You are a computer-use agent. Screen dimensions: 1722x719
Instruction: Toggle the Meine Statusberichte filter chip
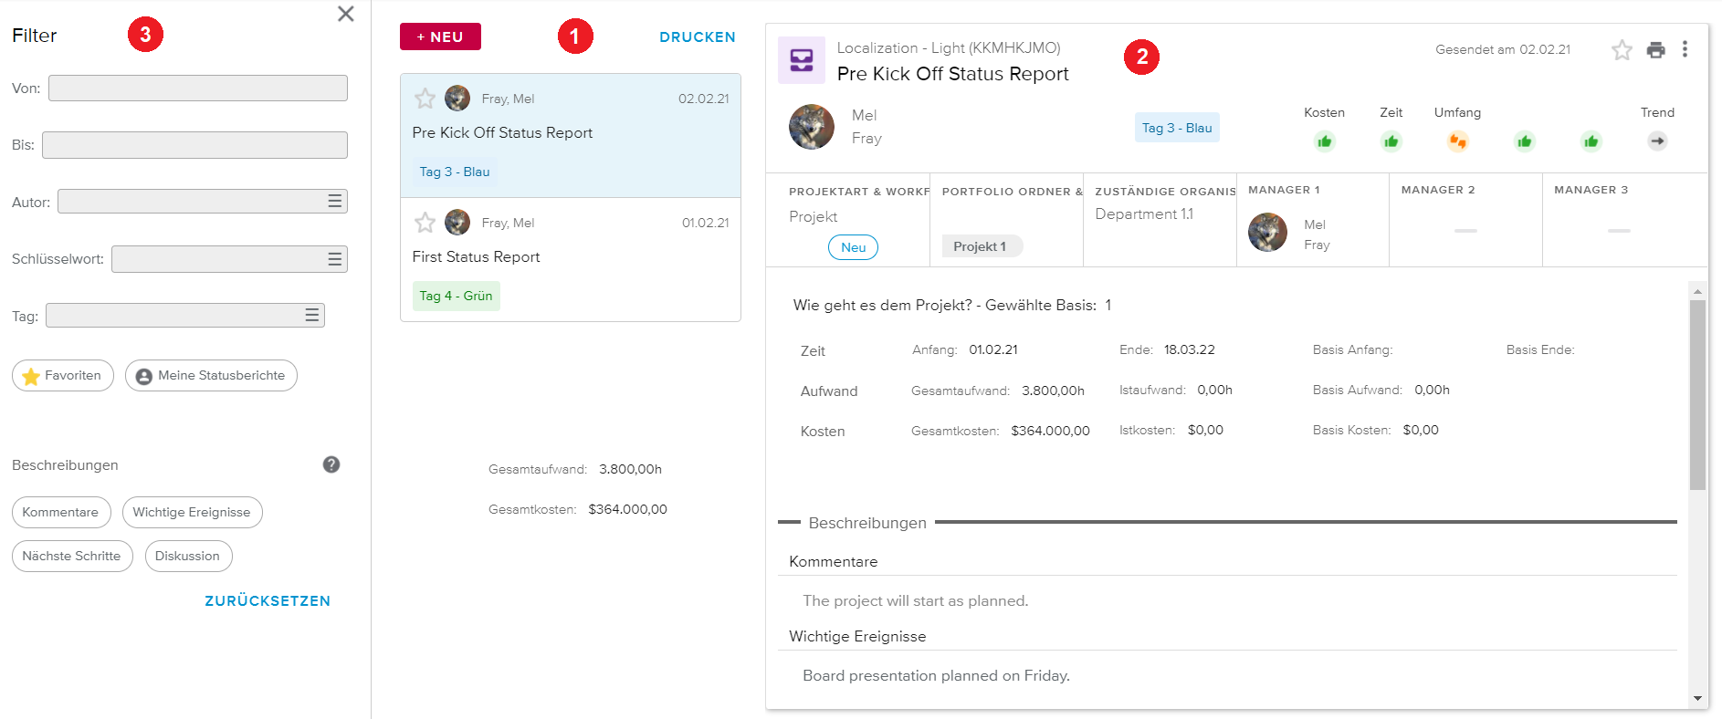211,376
